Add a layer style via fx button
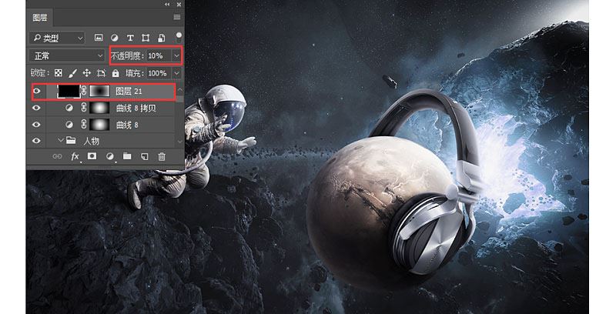Viewport: 616px width, 314px height. (75, 156)
